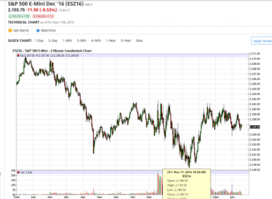The height and width of the screenshot is (199, 272).
Task: Click the tooltip Open: 2,148.50 line
Action: [x=177, y=181]
